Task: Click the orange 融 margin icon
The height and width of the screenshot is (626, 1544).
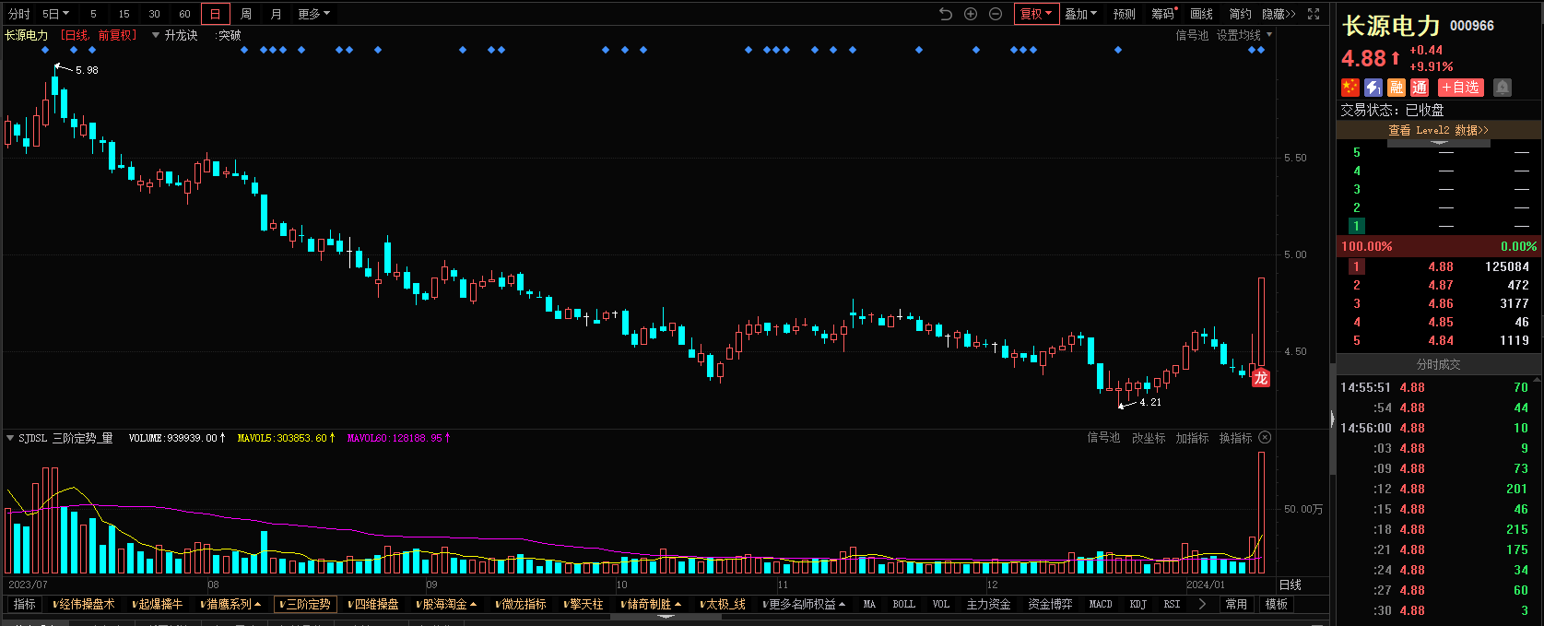Action: tap(1397, 87)
